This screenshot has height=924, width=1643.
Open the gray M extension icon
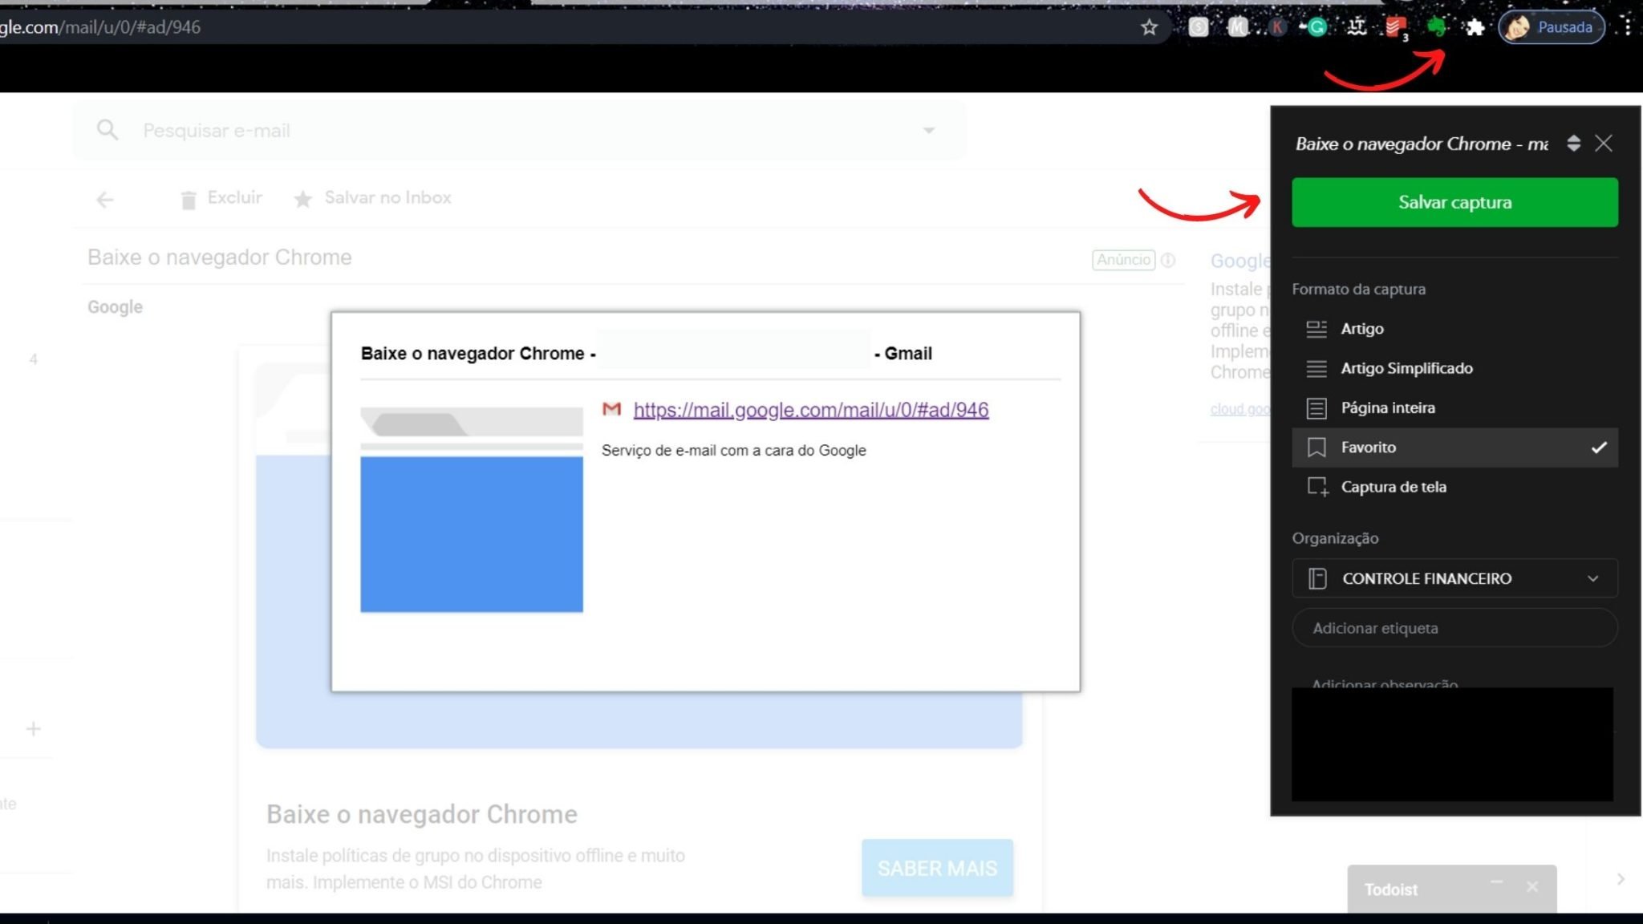click(1238, 27)
